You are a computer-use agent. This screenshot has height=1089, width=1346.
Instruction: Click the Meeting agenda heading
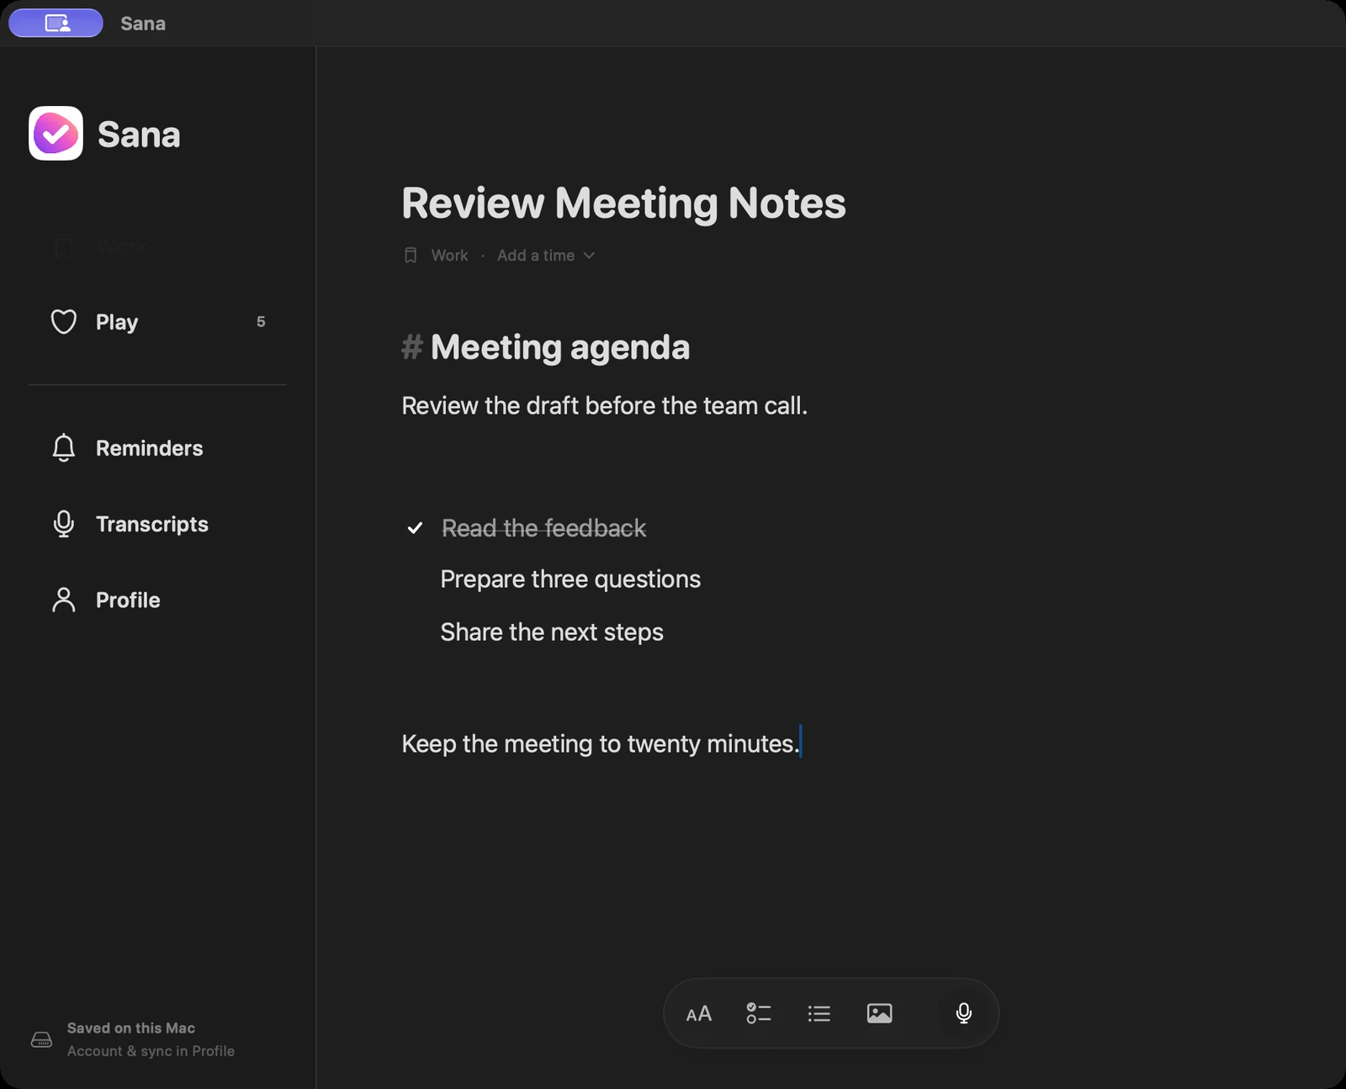coord(559,347)
